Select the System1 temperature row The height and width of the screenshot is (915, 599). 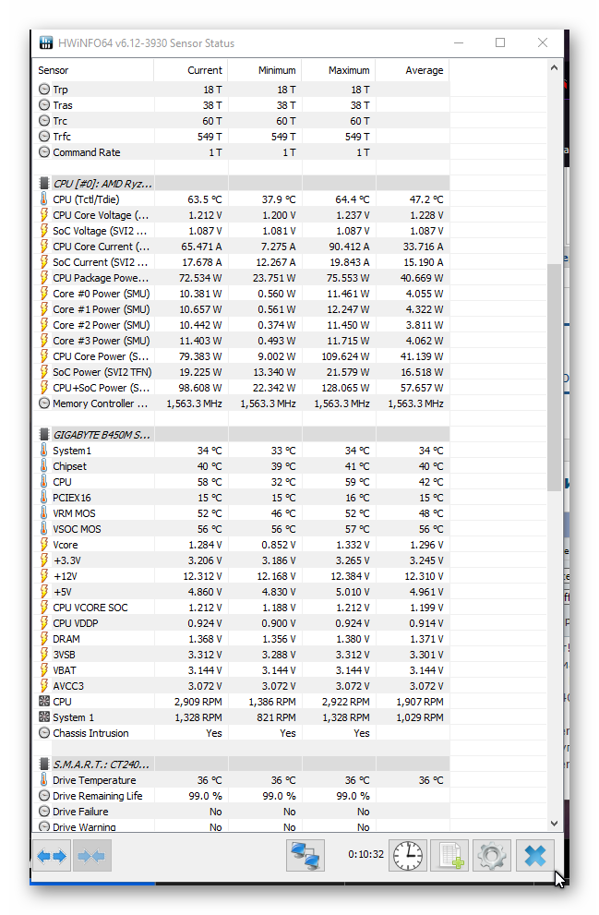click(242, 451)
